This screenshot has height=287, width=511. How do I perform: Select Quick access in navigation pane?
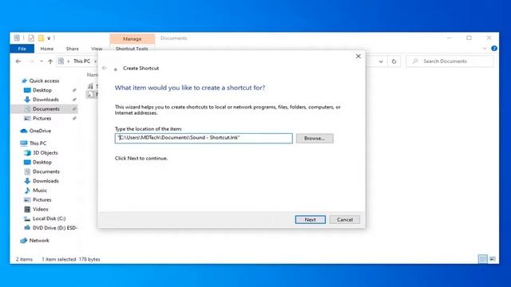(x=44, y=81)
